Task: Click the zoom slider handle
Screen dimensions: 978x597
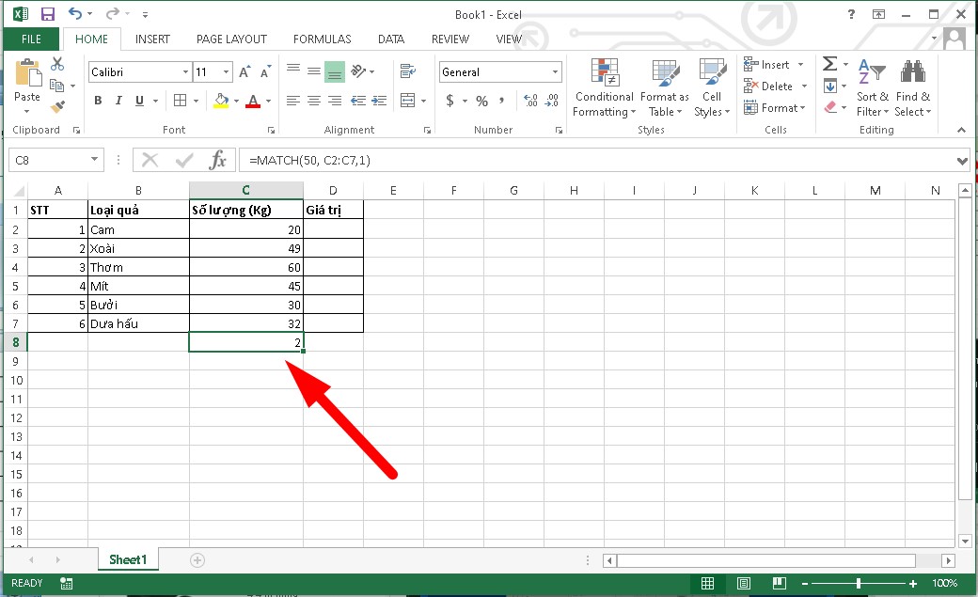Action: click(x=859, y=583)
